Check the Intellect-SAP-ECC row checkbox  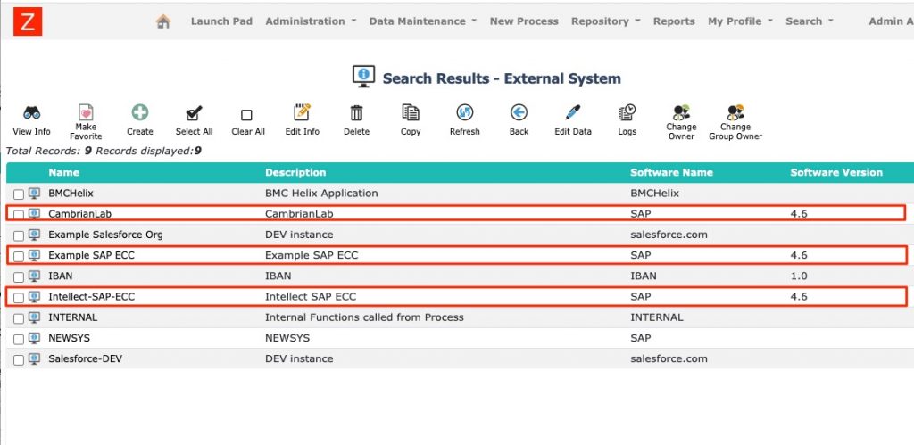point(19,298)
